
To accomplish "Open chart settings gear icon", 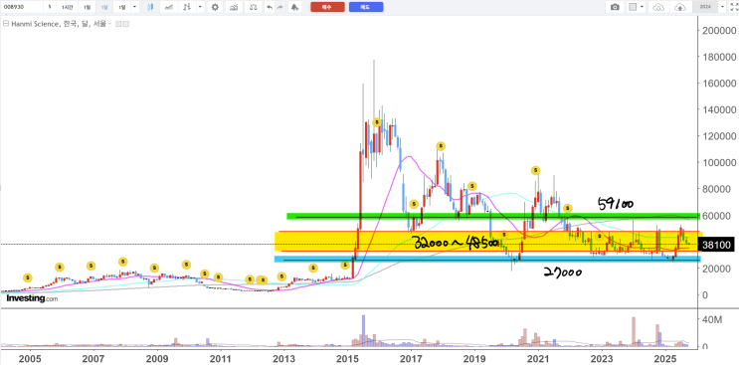I will pos(215,7).
